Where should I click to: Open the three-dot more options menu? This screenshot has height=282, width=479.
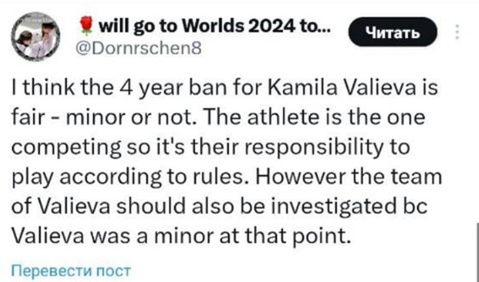tap(458, 32)
